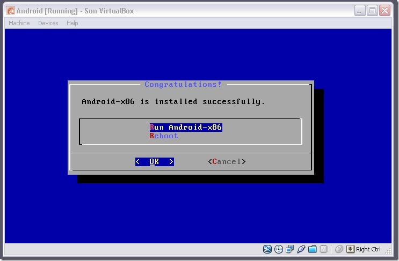Open the Devices menu
Screen dimensions: 399x261
point(48,23)
